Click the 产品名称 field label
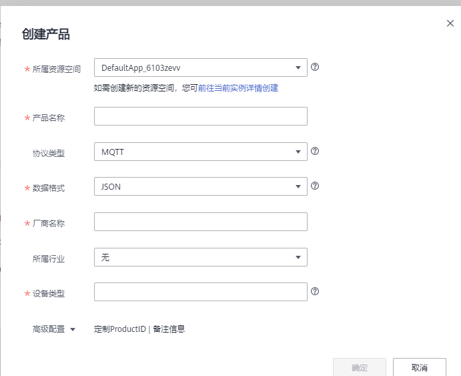Image resolution: width=461 pixels, height=376 pixels. [x=49, y=118]
